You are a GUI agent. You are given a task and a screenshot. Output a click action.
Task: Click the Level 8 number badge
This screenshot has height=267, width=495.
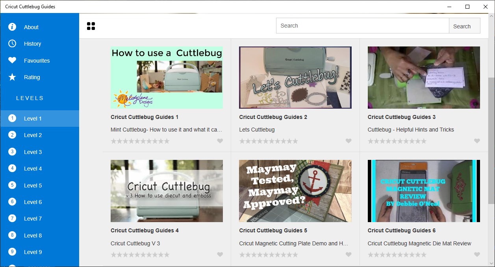(x=12, y=235)
